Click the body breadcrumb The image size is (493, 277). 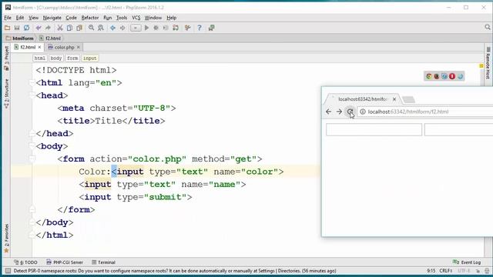56,58
